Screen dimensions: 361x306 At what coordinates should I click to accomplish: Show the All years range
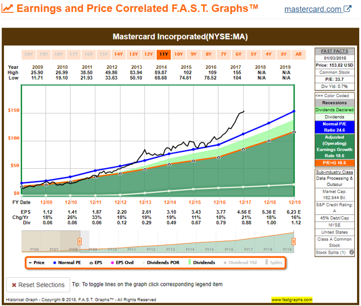(298, 54)
